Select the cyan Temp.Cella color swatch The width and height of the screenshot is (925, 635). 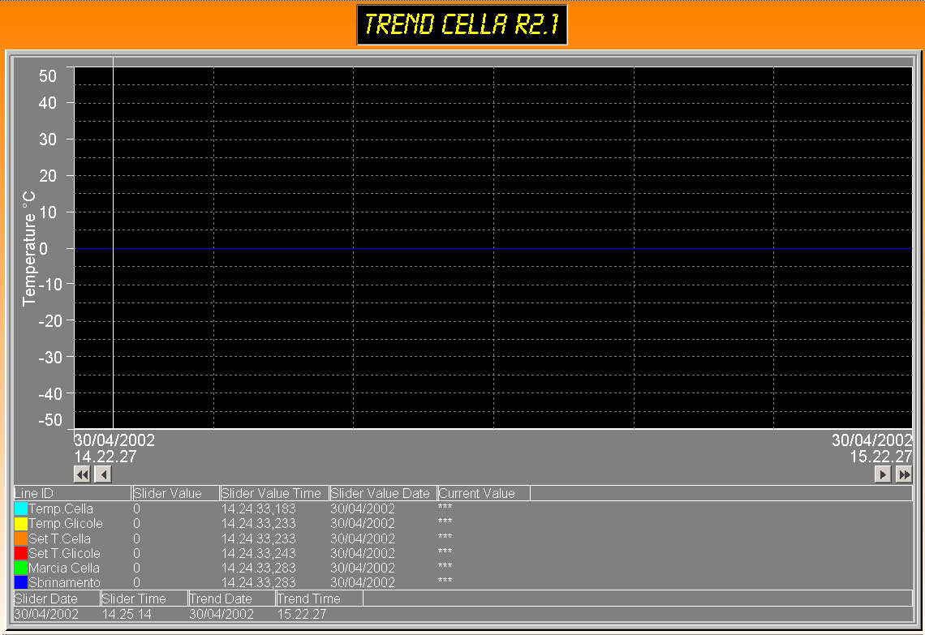pyautogui.click(x=20, y=508)
